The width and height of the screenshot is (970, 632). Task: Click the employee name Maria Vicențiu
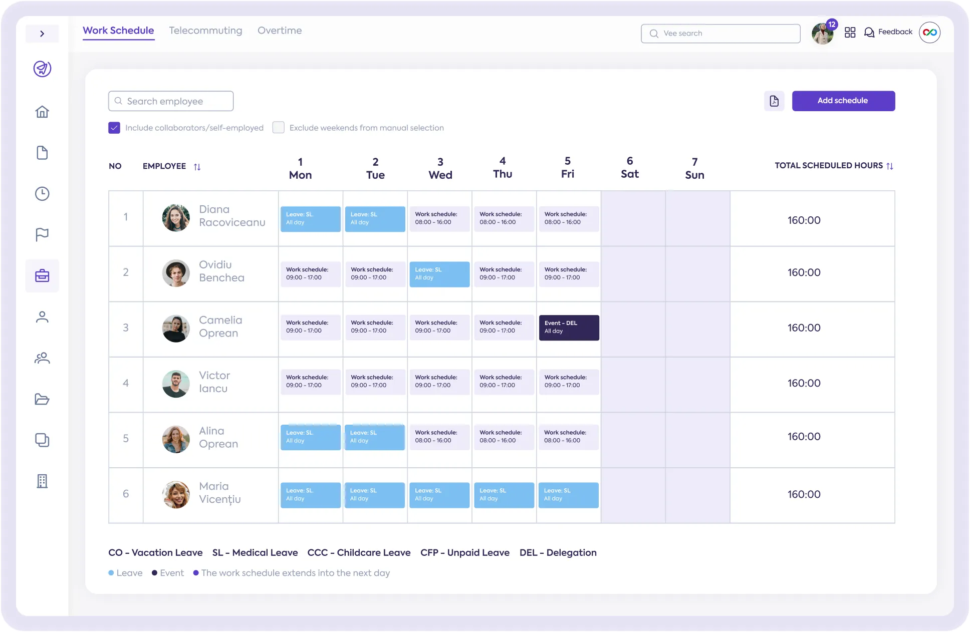tap(220, 493)
